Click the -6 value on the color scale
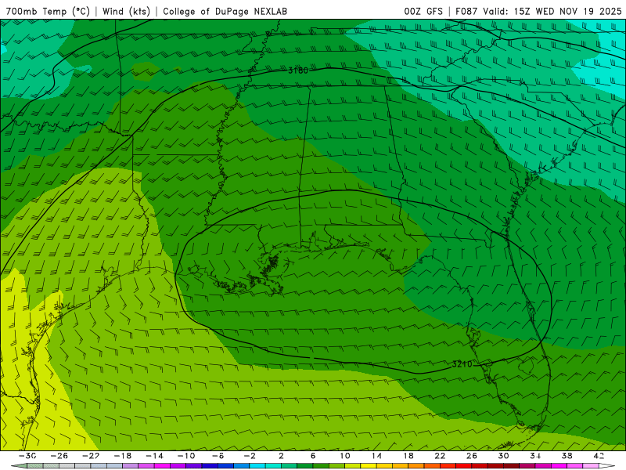Image resolution: width=626 pixels, height=470 pixels. pyautogui.click(x=218, y=456)
